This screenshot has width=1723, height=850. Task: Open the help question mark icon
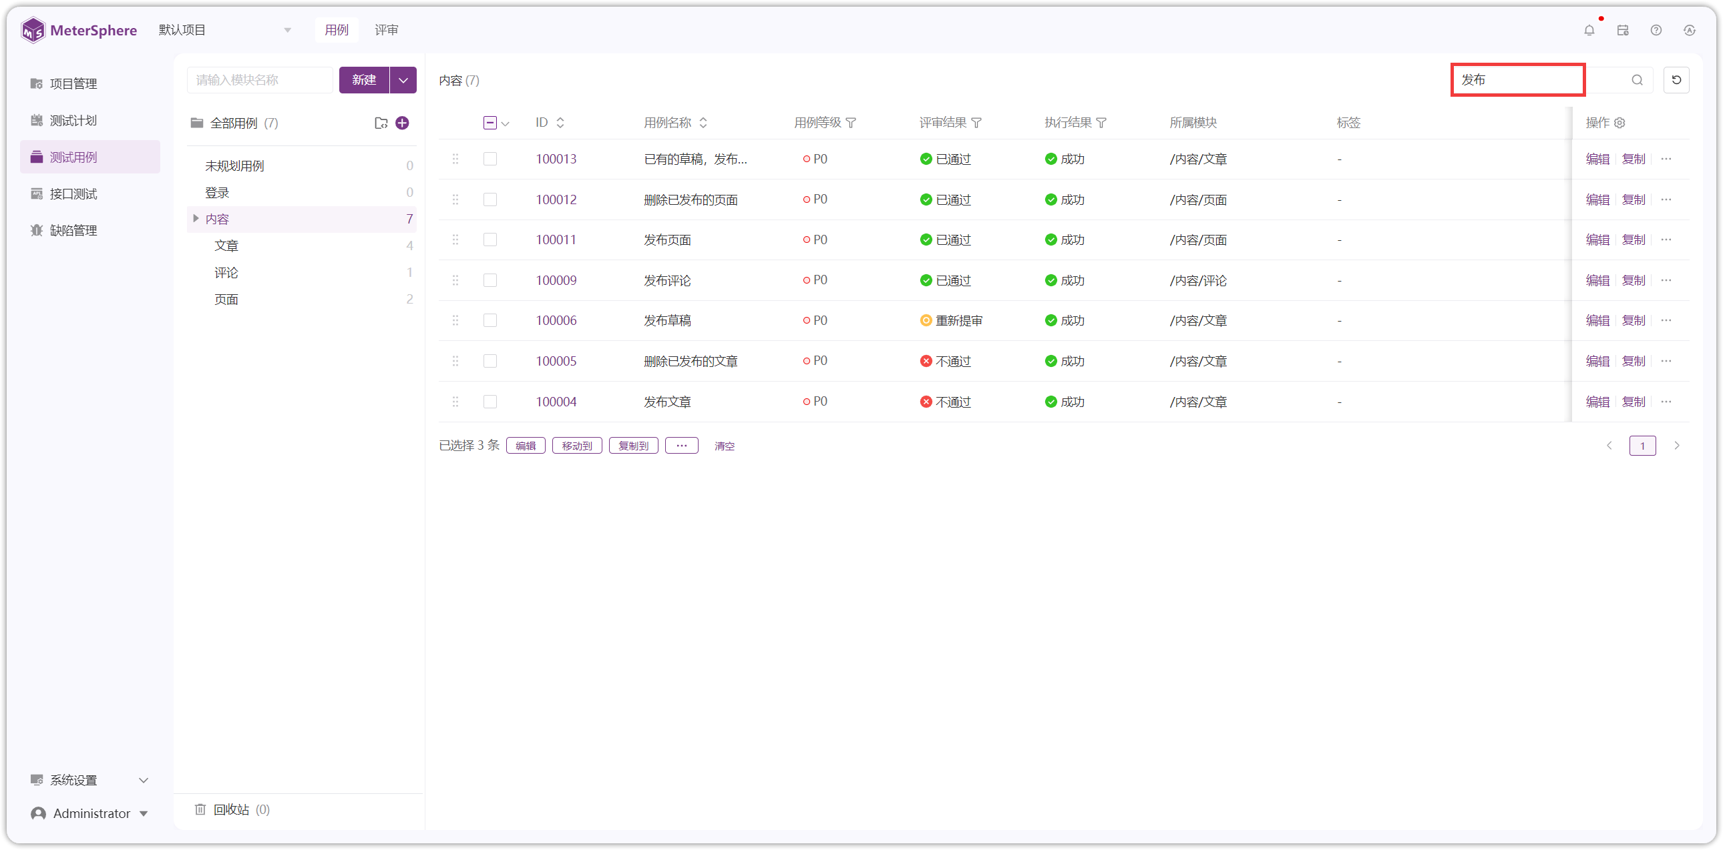[1656, 30]
